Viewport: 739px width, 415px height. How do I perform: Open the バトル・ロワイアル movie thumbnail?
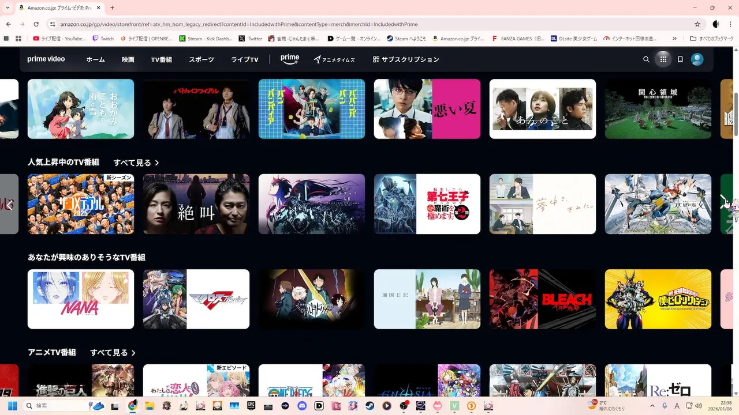[x=196, y=109]
